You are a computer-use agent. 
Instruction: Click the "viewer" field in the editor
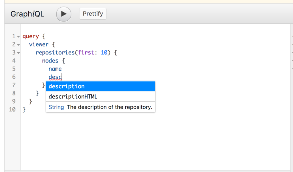point(39,45)
